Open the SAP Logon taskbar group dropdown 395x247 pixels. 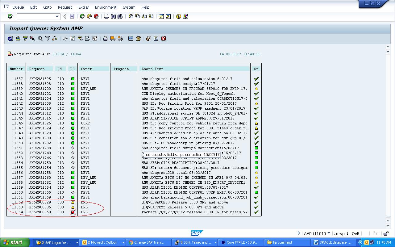[77, 243]
